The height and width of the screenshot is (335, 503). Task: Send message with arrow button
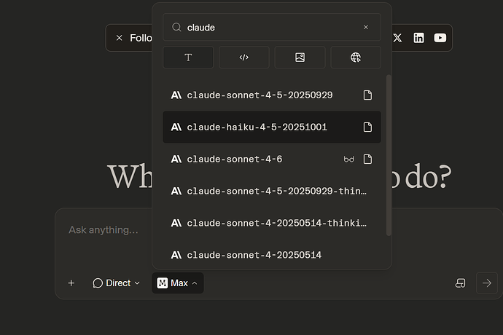[x=487, y=283]
